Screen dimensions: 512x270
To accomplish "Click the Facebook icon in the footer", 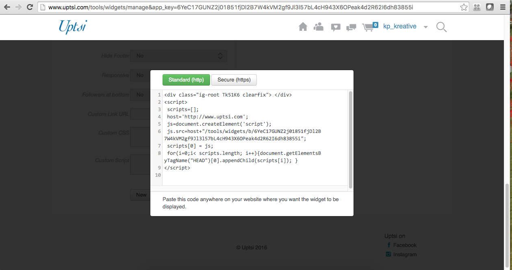I will click(389, 245).
